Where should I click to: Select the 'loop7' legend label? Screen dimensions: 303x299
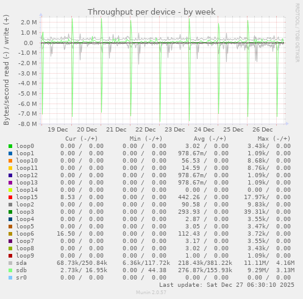point(25,241)
